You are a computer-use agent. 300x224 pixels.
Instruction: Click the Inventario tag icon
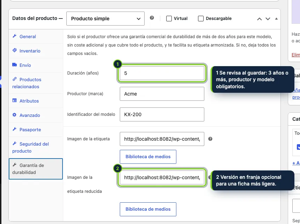point(15,50)
